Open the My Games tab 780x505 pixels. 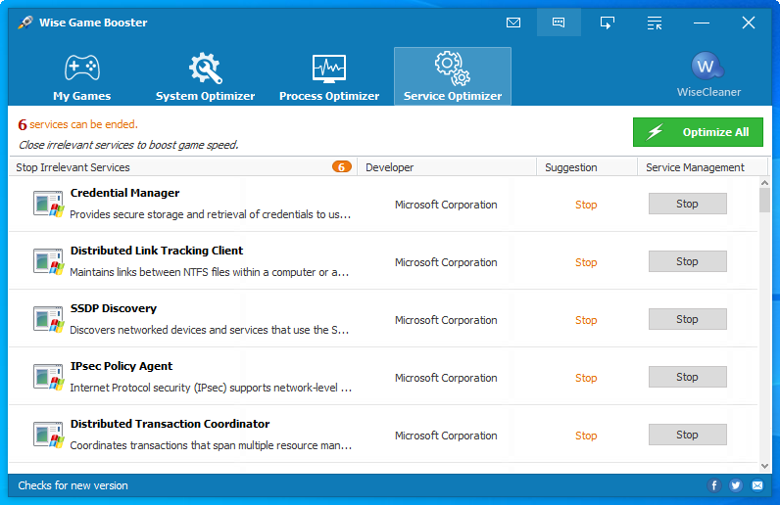point(81,77)
